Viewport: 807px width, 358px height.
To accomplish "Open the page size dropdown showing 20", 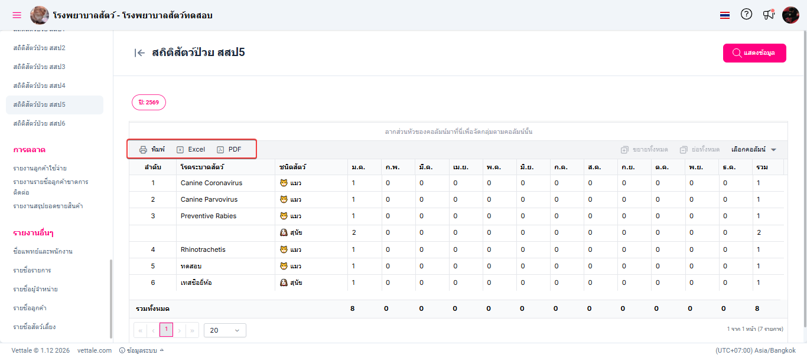I will point(224,330).
